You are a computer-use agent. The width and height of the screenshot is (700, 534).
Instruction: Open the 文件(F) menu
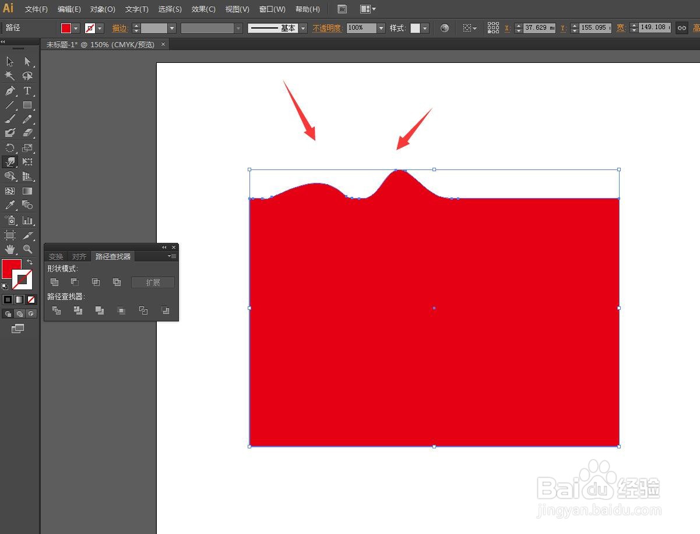(36, 9)
